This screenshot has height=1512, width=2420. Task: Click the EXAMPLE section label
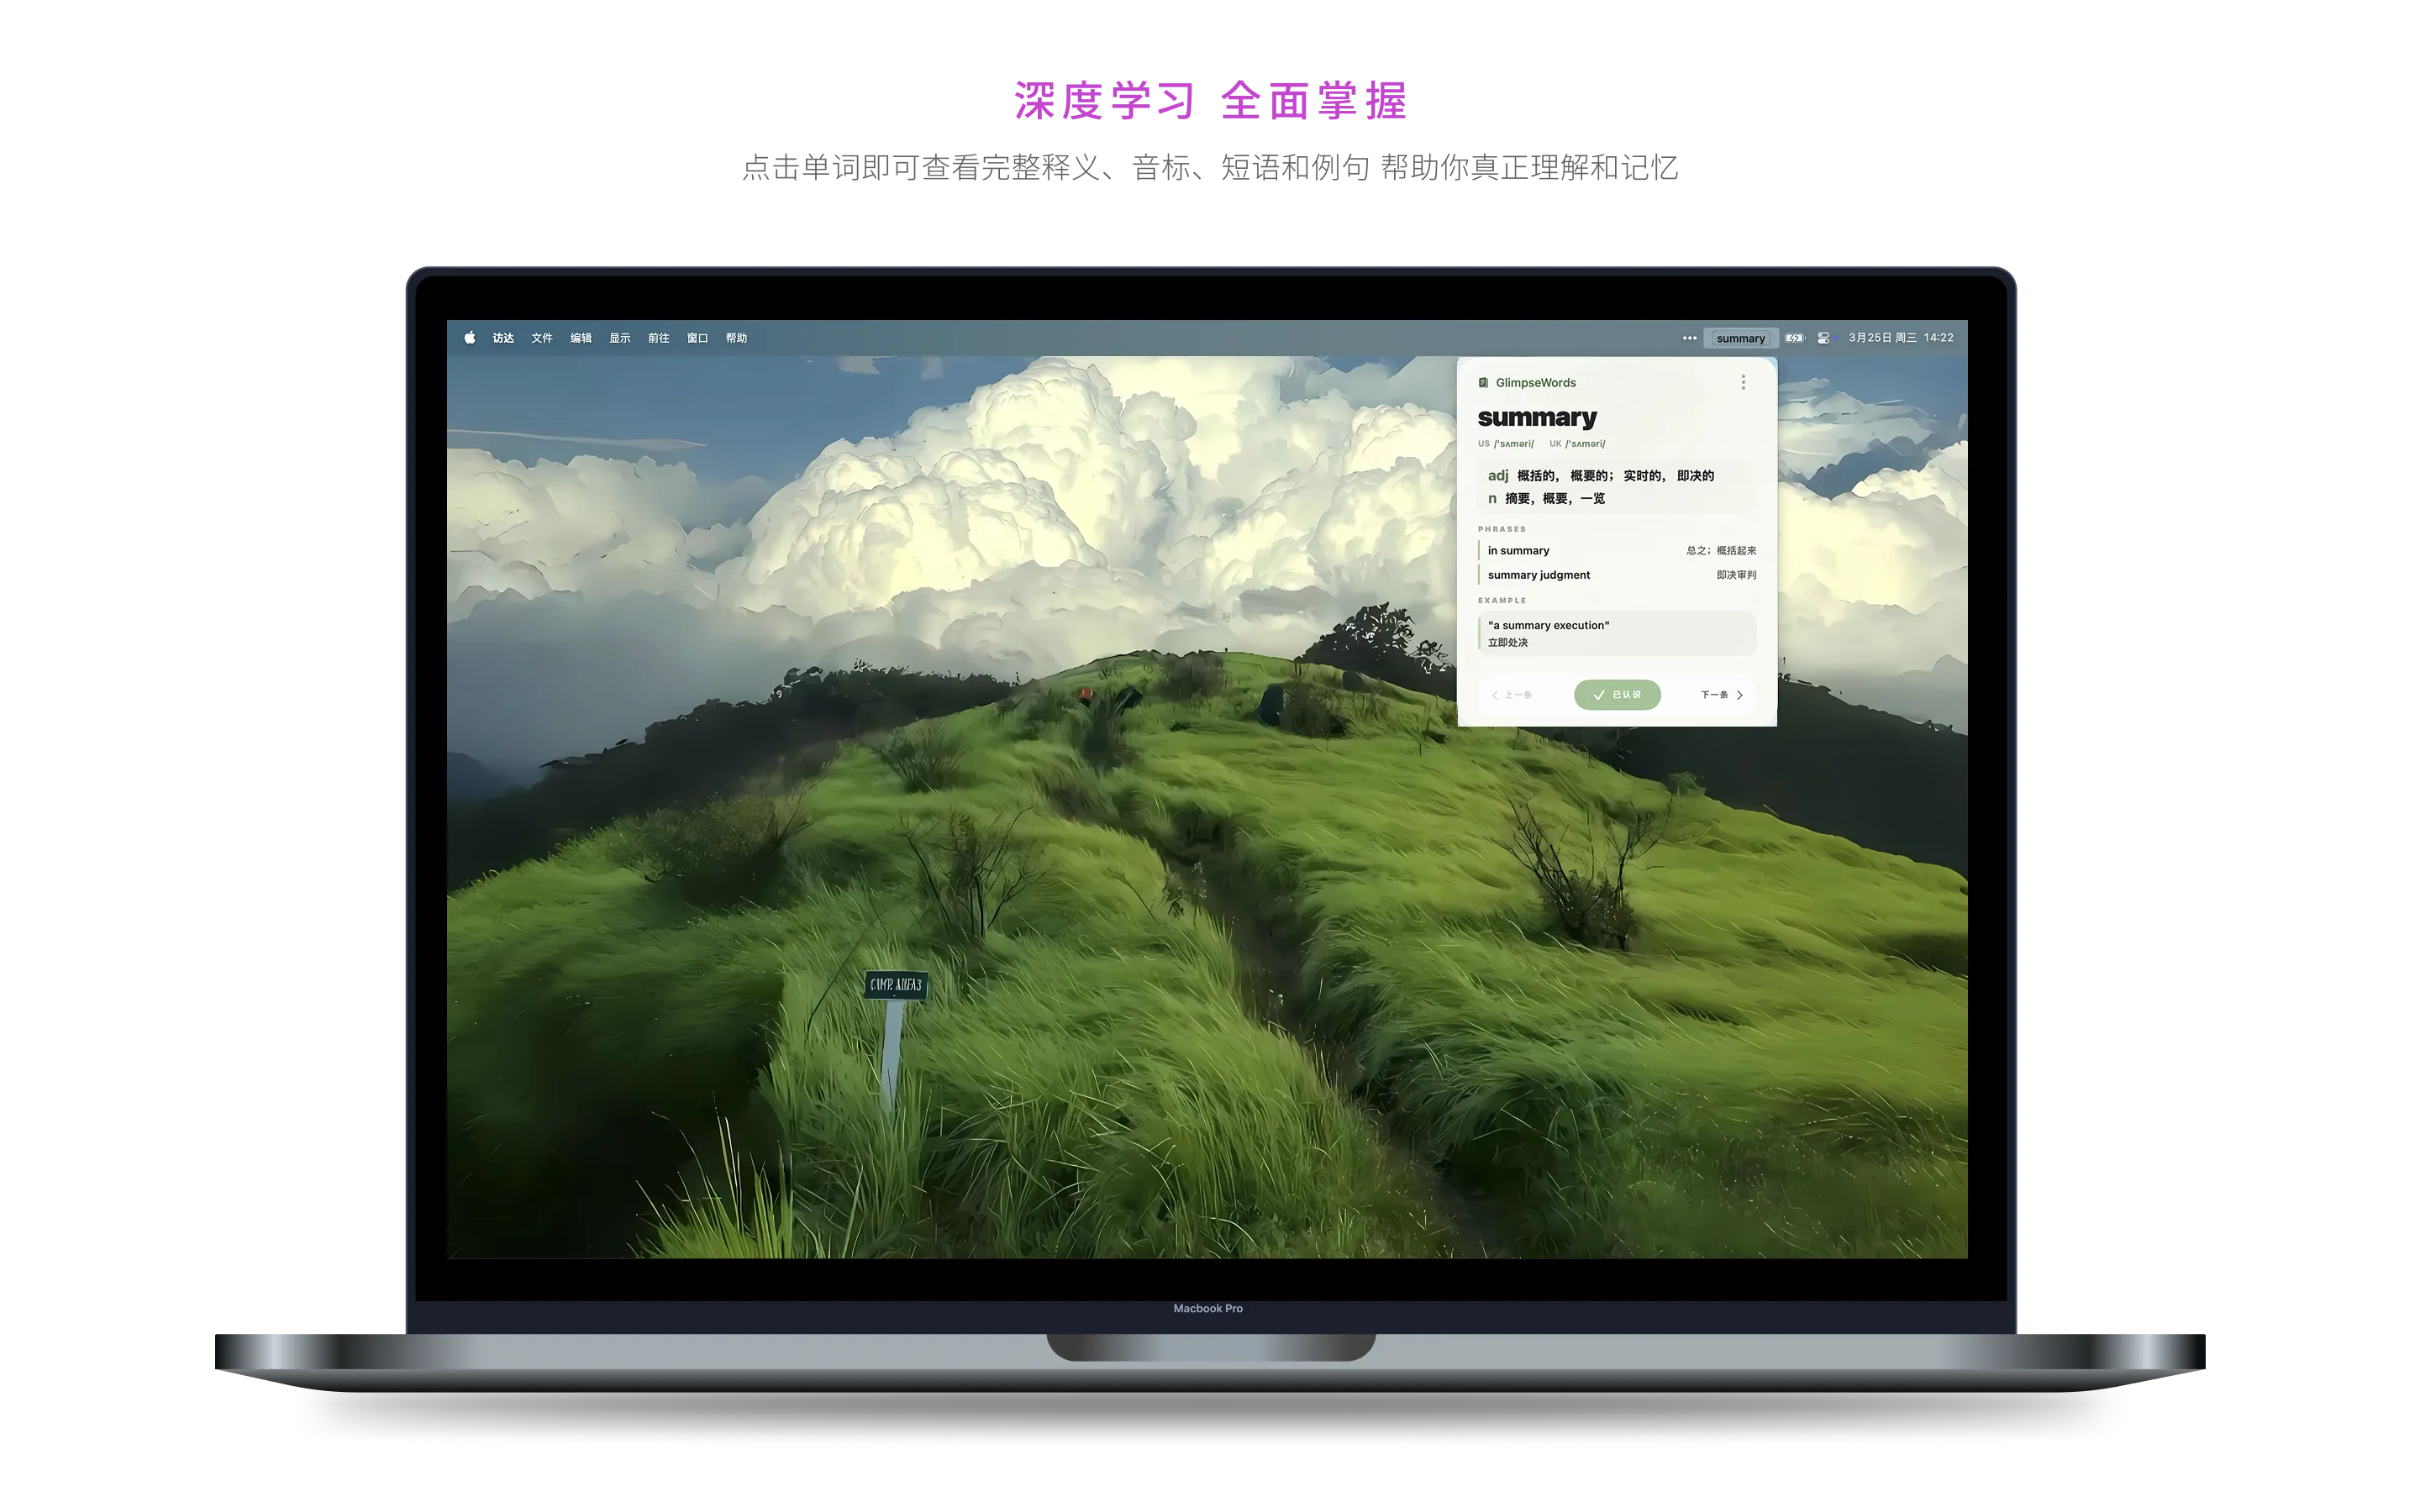(1502, 601)
